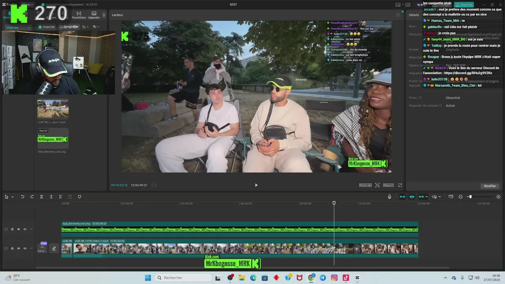505x284 pixels.
Task: Click the Free cutting tool icon
Action: tap(42, 247)
